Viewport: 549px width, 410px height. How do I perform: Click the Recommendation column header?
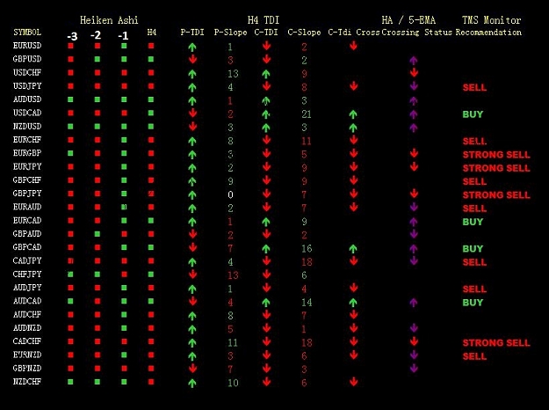tap(488, 33)
